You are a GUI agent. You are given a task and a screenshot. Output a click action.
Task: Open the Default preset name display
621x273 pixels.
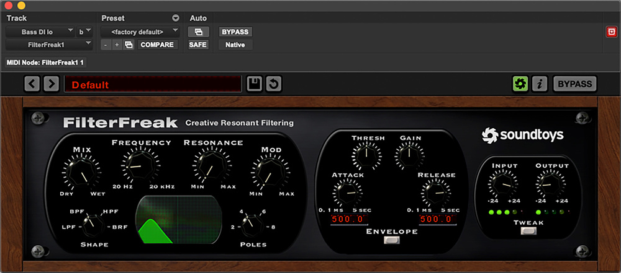point(153,84)
